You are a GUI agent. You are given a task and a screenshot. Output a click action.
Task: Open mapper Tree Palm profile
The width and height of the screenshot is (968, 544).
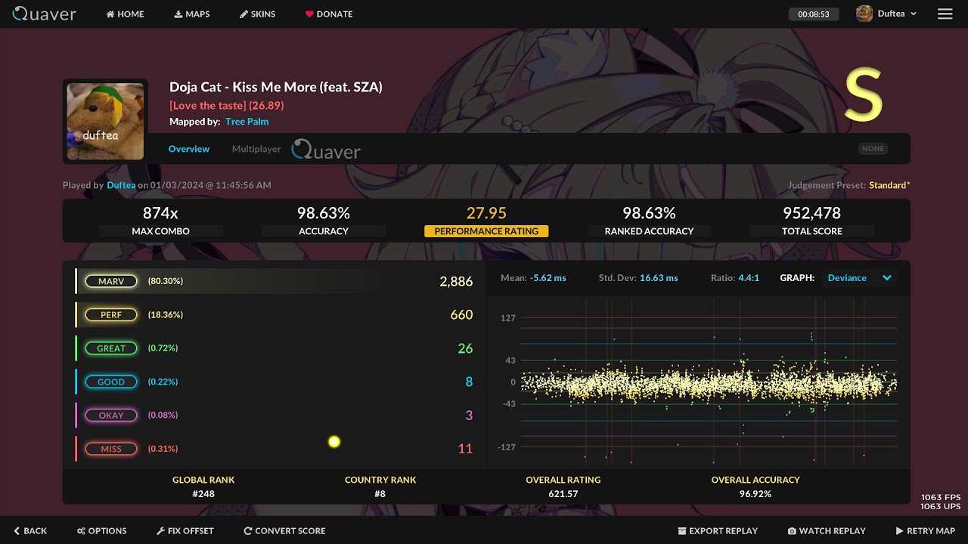tap(247, 122)
